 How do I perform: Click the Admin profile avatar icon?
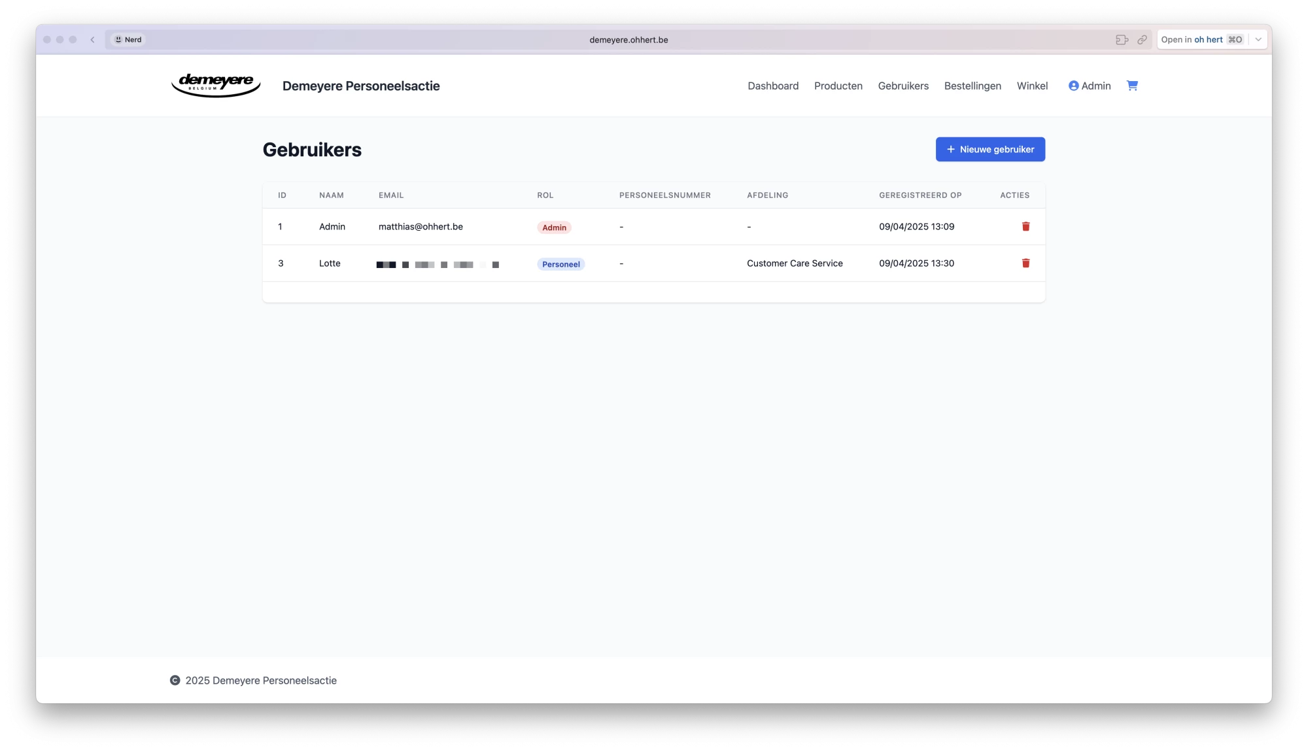[1073, 86]
